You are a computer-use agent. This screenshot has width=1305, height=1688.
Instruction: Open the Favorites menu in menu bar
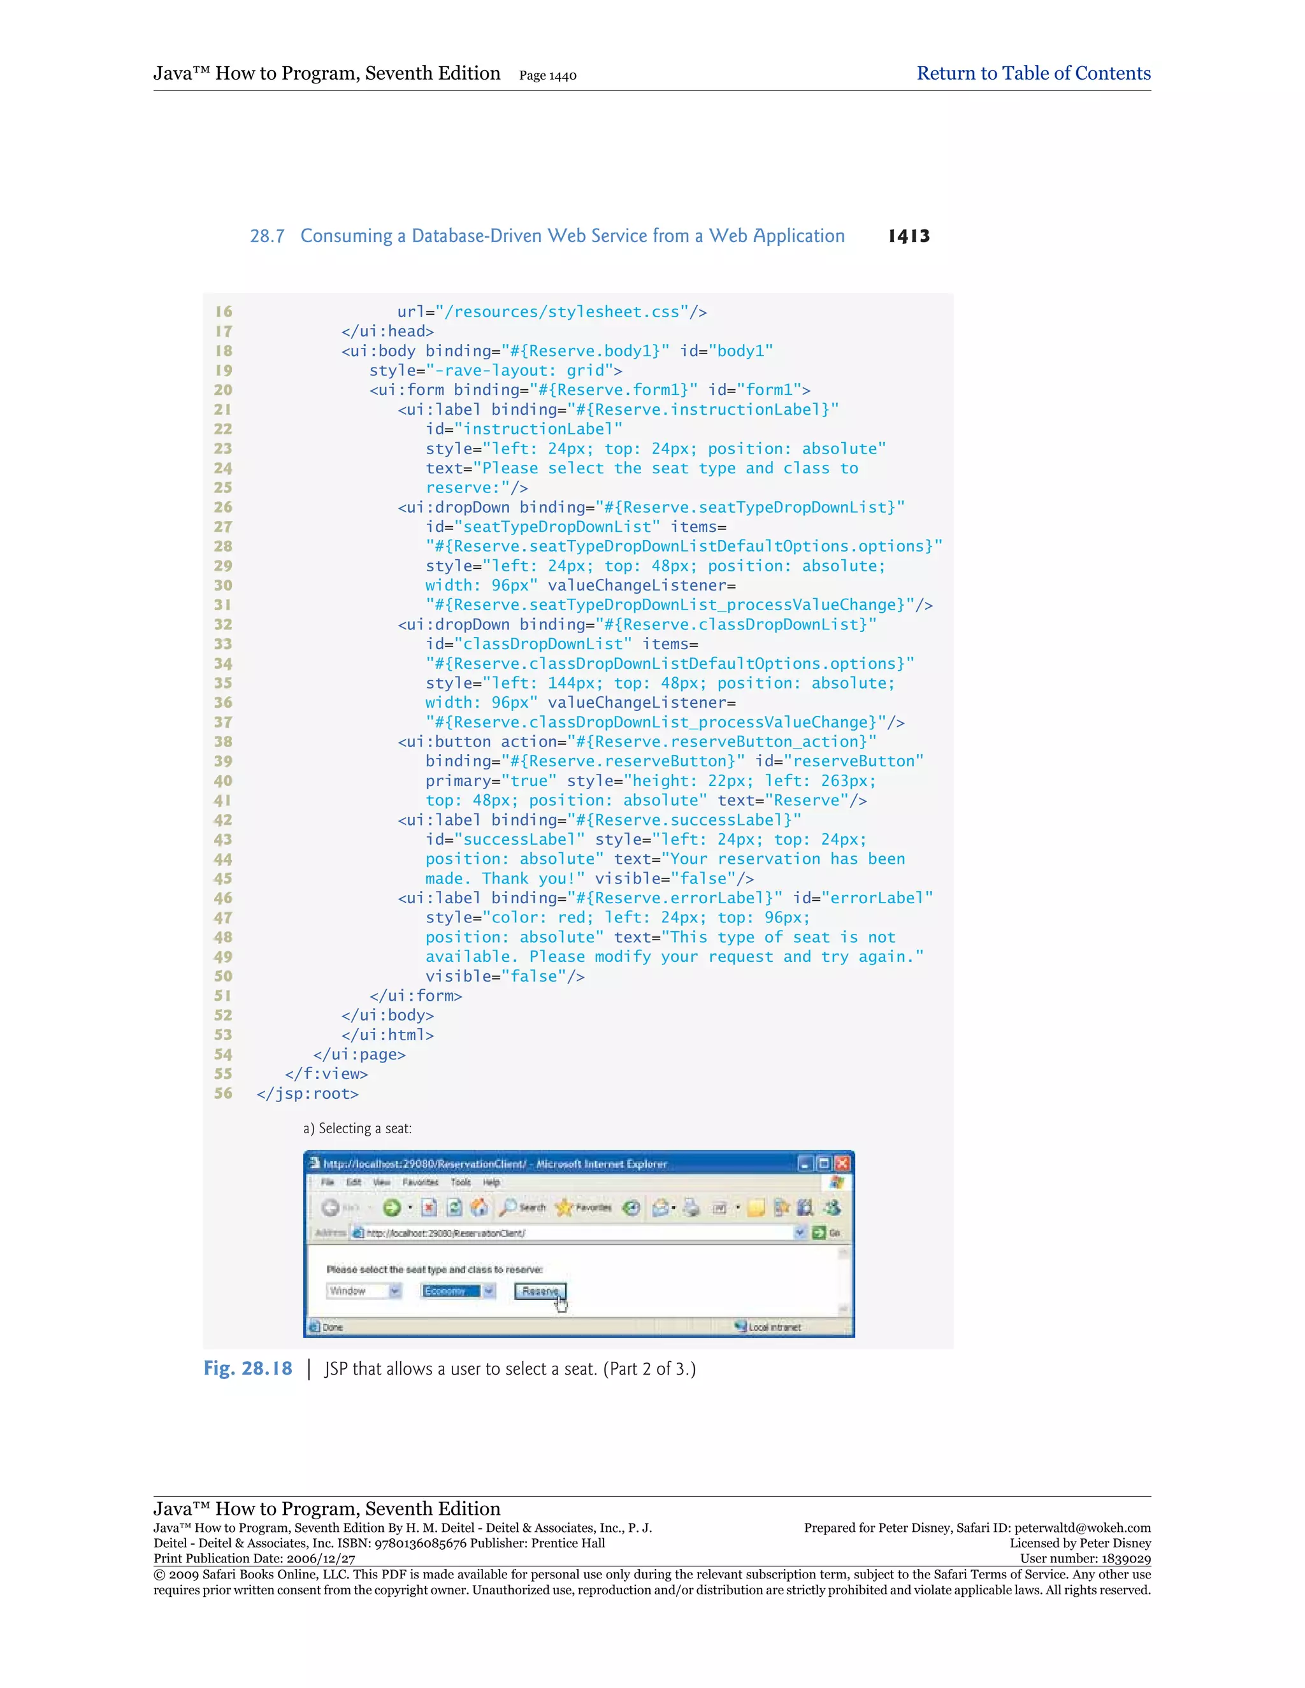coord(420,1182)
